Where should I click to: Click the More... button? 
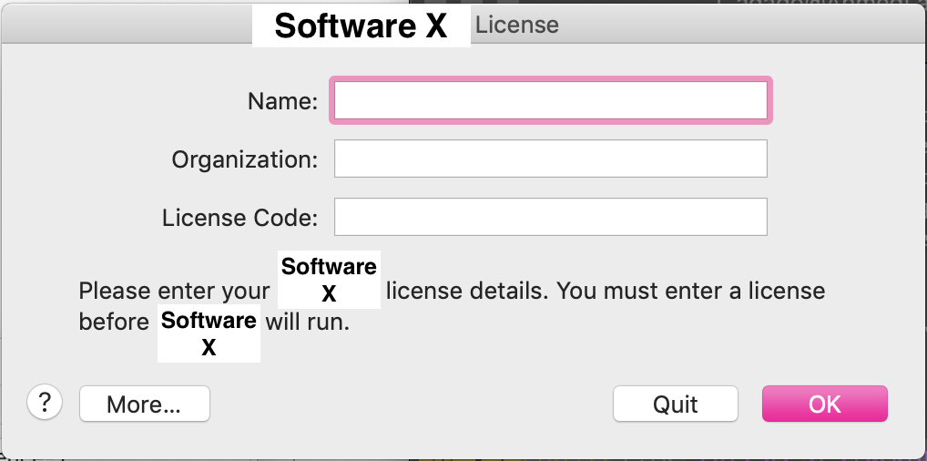pos(144,405)
